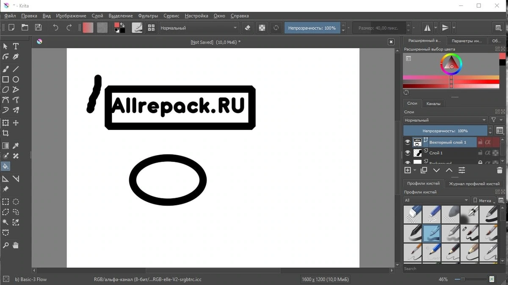Expand the brush presets All tag dropdown

point(436,200)
